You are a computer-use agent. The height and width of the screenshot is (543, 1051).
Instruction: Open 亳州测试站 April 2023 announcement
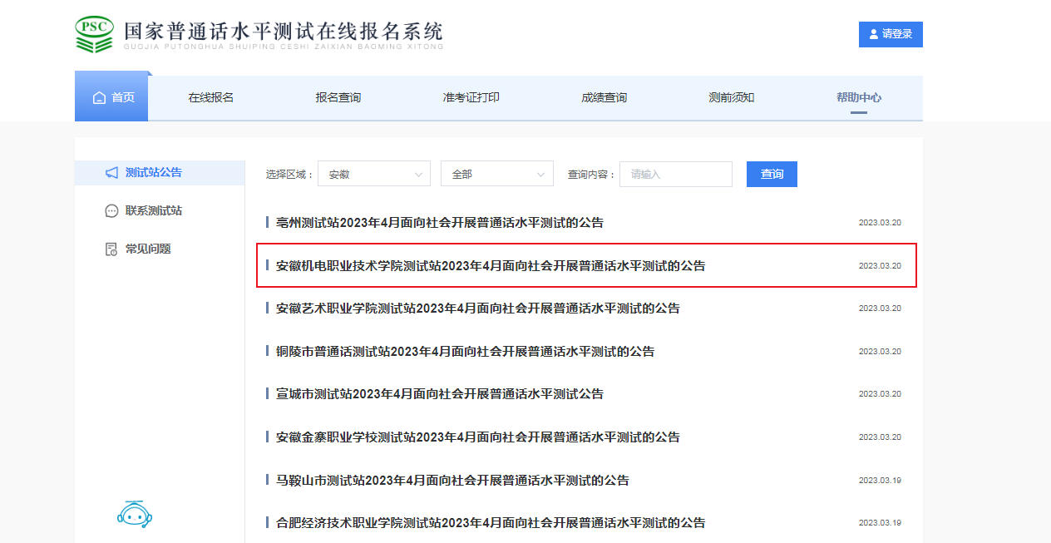tap(440, 223)
